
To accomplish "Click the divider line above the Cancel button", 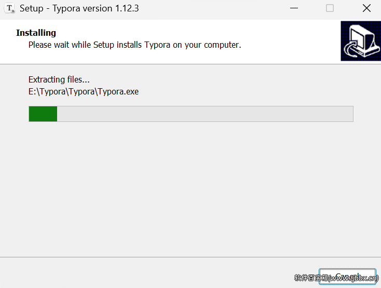I will [x=190, y=257].
